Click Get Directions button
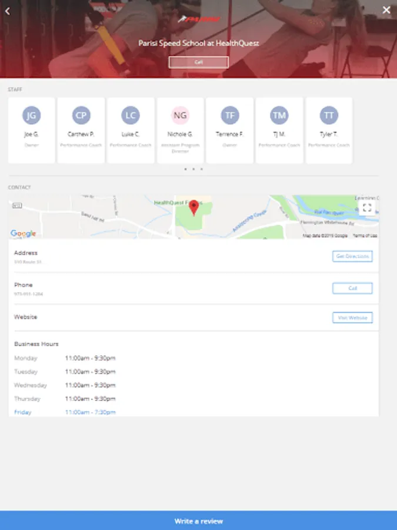 [352, 256]
